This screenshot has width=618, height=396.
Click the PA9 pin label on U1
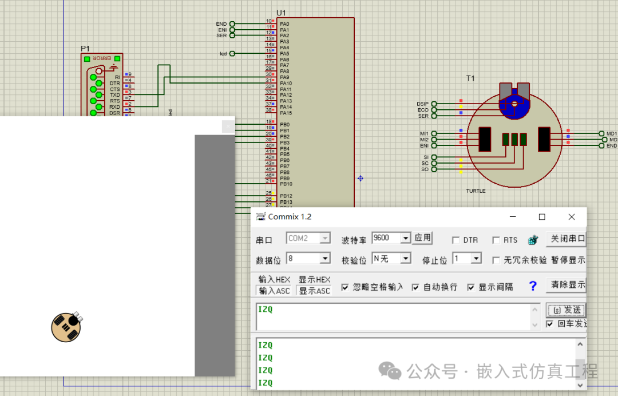(284, 77)
